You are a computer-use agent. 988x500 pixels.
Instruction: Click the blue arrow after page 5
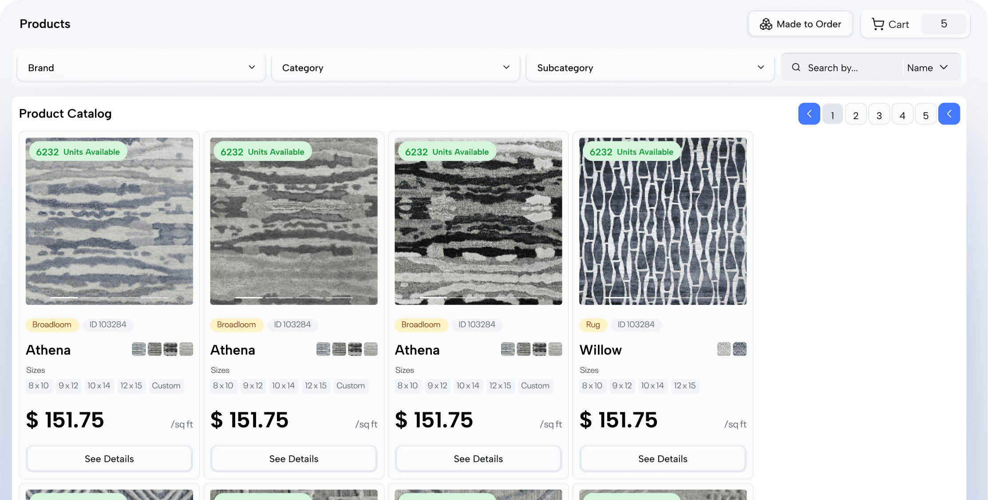(949, 114)
